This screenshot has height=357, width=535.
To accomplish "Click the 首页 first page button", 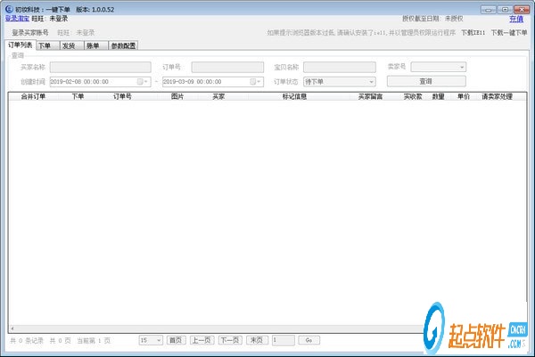I will [x=176, y=340].
